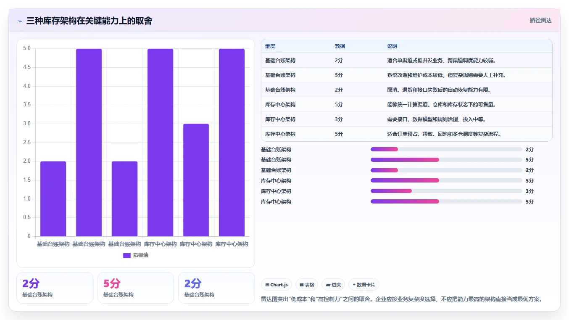This screenshot has height=320, width=569.
Task: Click the 进度 chip
Action: [333, 285]
